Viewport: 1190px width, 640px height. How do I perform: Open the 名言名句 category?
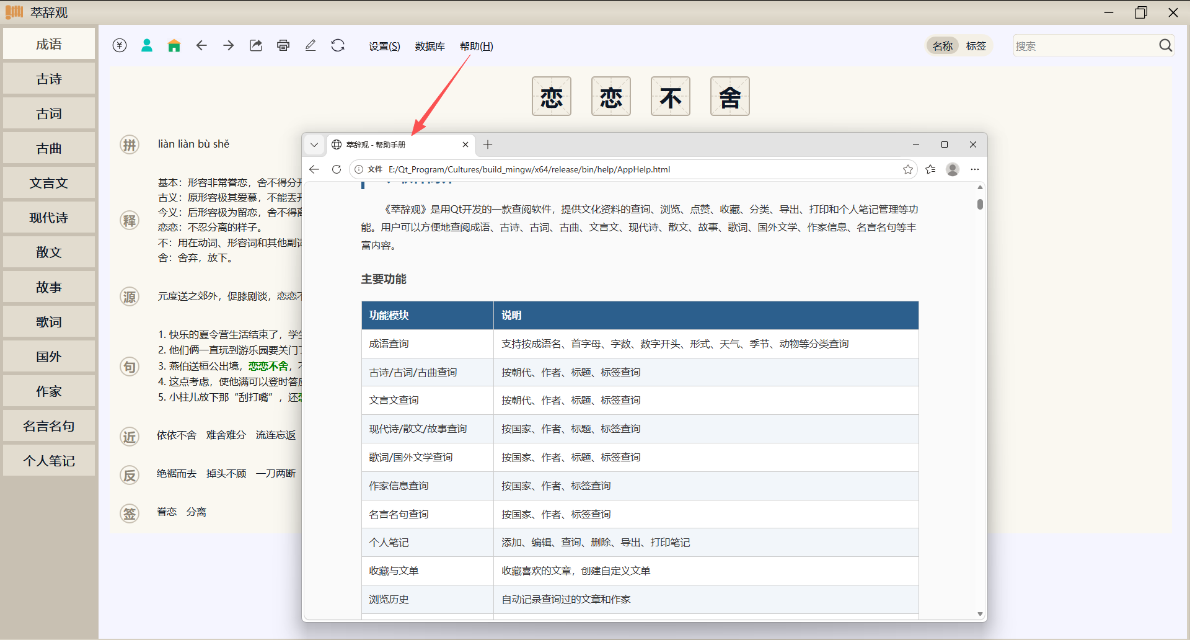coord(49,426)
